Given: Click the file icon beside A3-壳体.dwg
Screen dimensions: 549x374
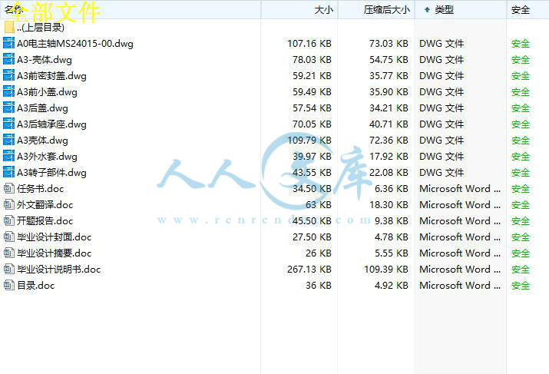Looking at the screenshot, I should pyautogui.click(x=8, y=60).
